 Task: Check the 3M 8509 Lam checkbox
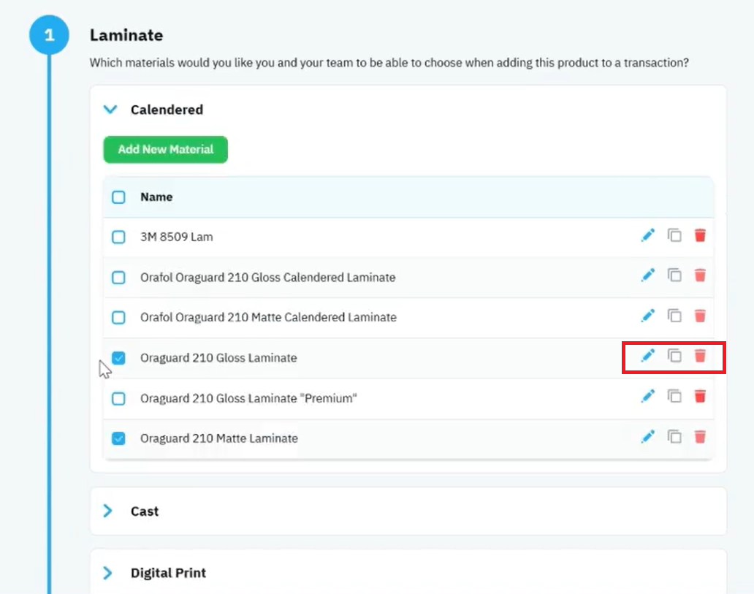(x=118, y=237)
